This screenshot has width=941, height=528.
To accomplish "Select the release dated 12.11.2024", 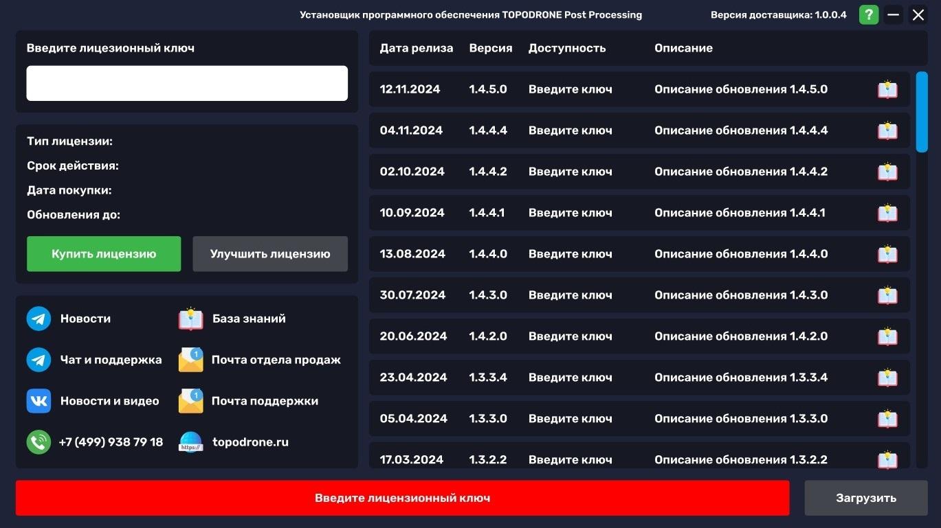I will pos(639,89).
